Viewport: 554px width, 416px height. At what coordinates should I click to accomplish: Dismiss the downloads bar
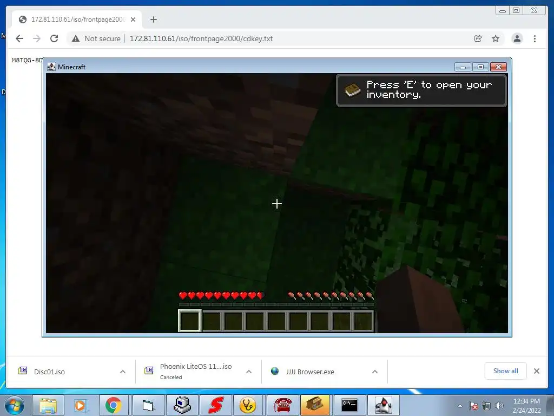pyautogui.click(x=537, y=371)
